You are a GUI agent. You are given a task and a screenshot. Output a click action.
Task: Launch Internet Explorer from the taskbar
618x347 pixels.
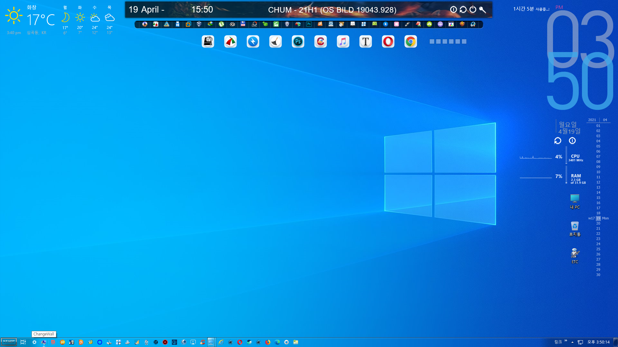[221, 342]
